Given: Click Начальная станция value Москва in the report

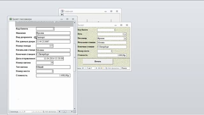Looking at the screenshot, I should pos(53,50).
